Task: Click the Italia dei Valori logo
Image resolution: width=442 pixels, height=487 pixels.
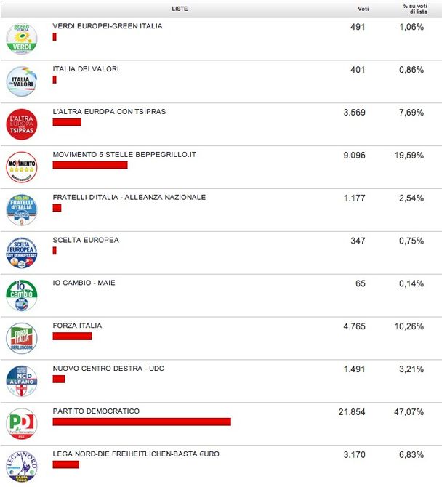Action: point(21,81)
